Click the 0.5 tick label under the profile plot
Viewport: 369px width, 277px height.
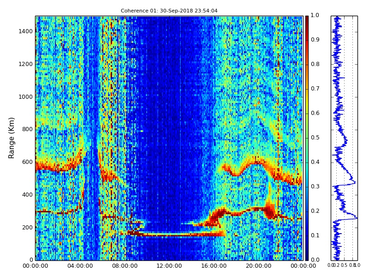(x=344, y=265)
